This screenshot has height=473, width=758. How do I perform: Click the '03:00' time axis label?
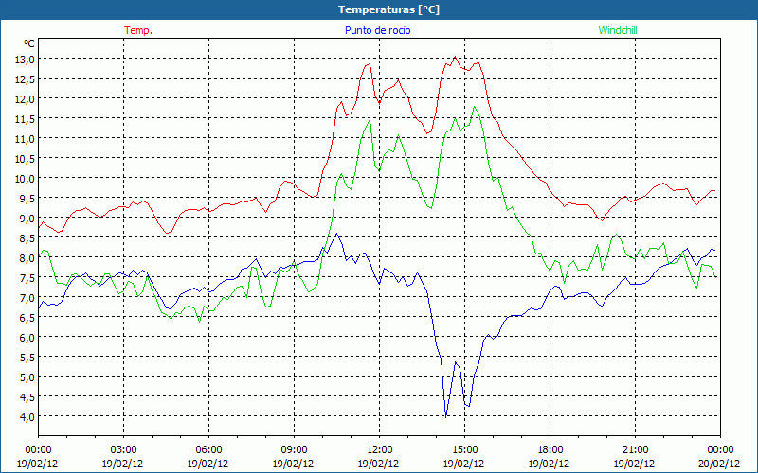point(123,450)
